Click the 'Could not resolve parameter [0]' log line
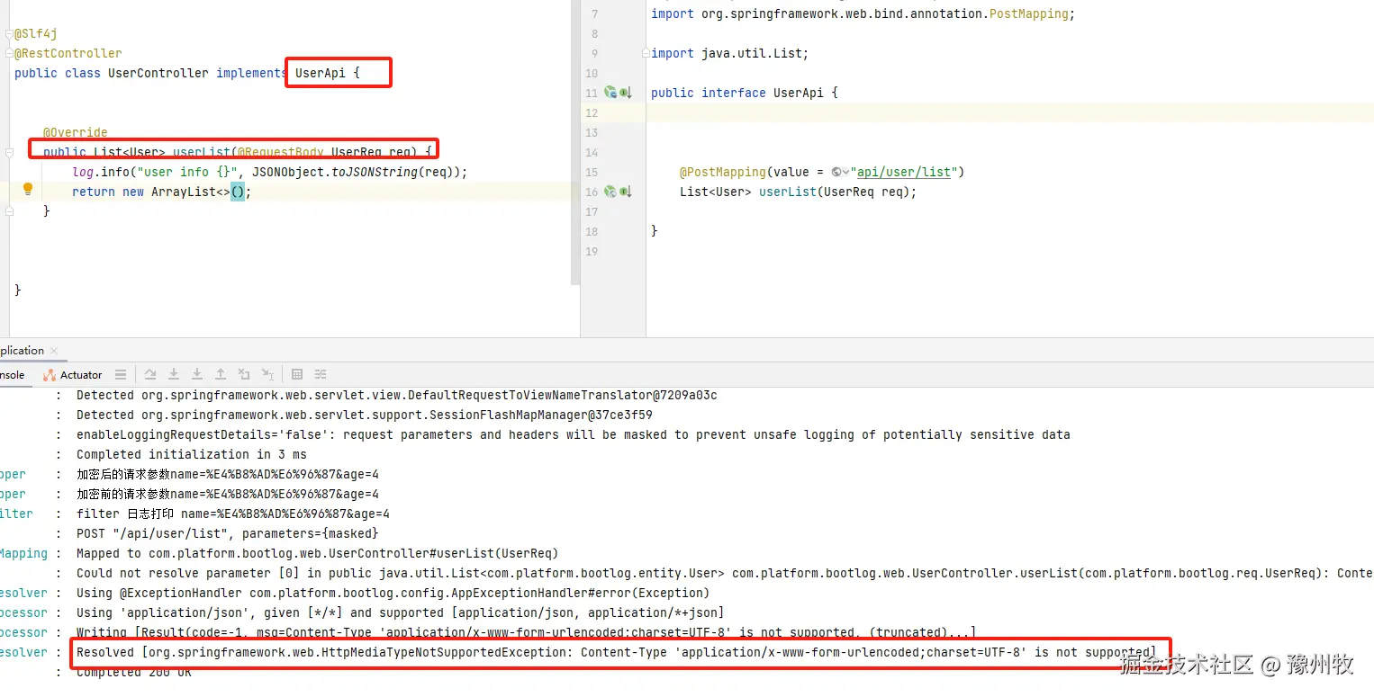Image resolution: width=1374 pixels, height=697 pixels. coord(725,573)
